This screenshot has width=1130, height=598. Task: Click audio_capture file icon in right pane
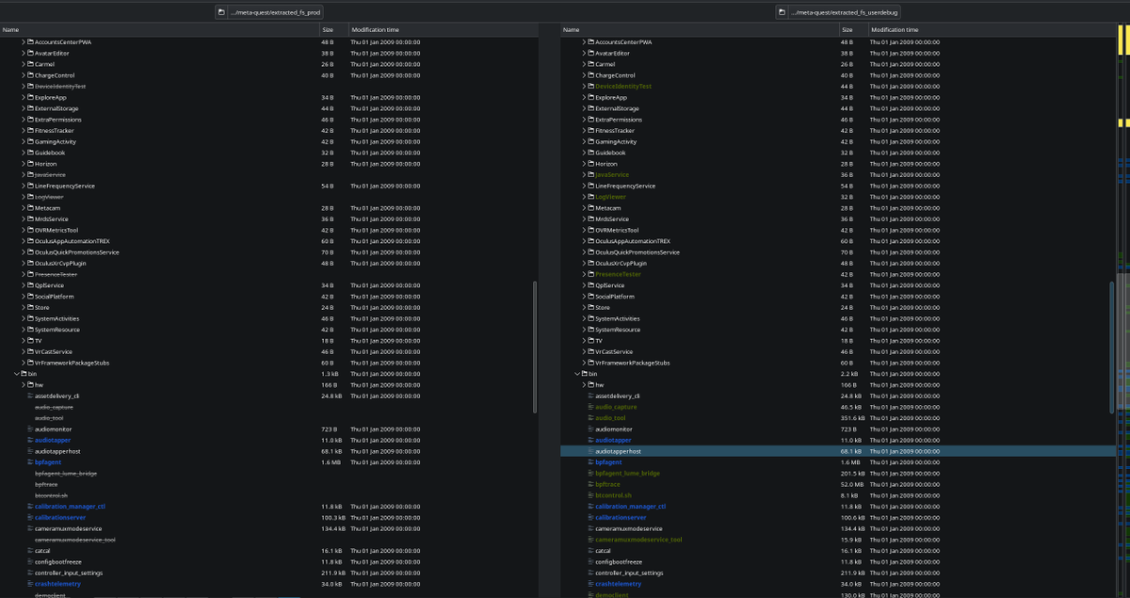click(x=591, y=407)
